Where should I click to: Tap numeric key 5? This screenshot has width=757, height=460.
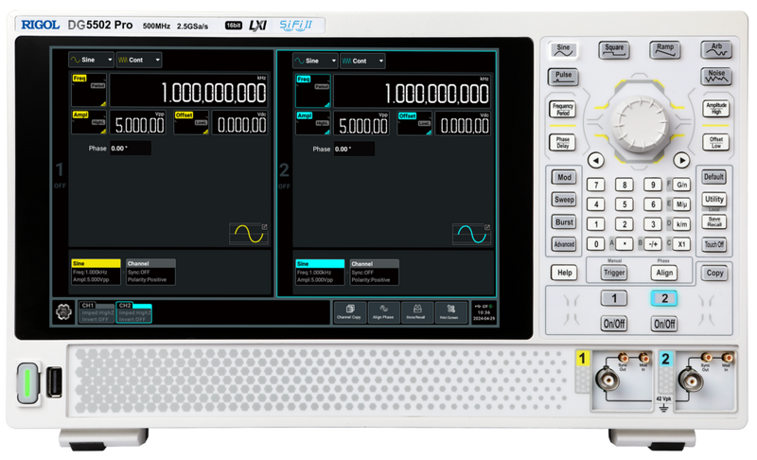point(625,204)
